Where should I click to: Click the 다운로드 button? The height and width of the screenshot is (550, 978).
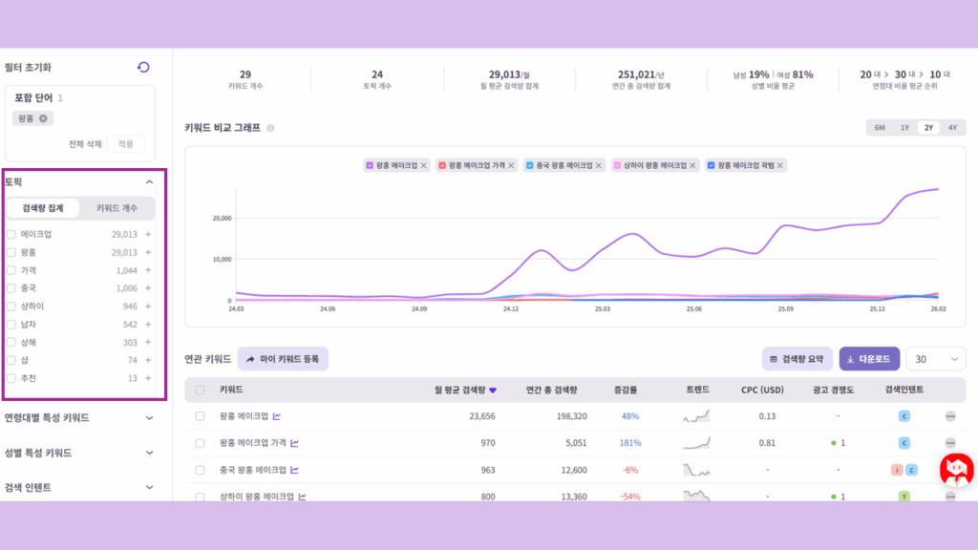point(869,359)
